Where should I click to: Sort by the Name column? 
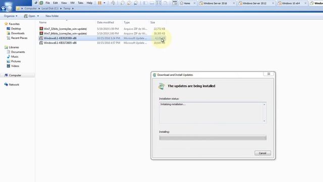click(43, 22)
